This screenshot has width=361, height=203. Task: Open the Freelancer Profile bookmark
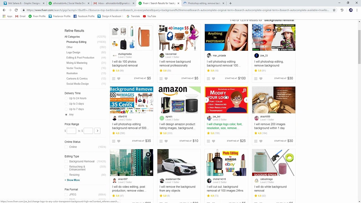click(x=60, y=16)
